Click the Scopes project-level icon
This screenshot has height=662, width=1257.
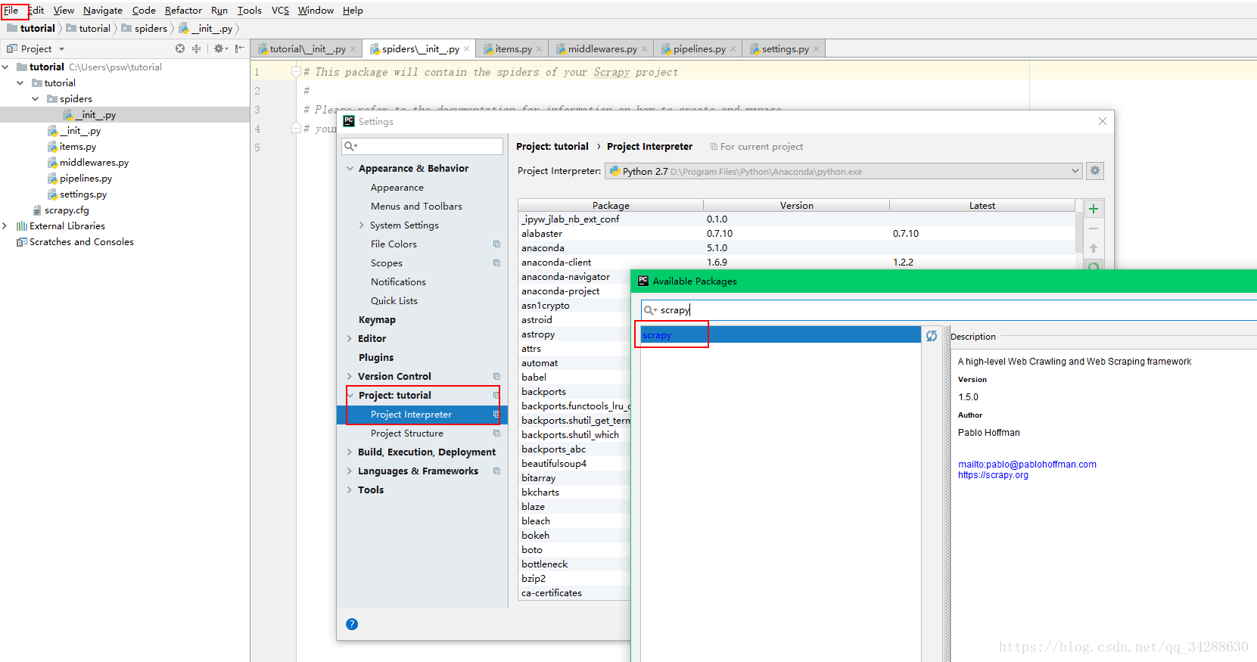pyautogui.click(x=496, y=263)
